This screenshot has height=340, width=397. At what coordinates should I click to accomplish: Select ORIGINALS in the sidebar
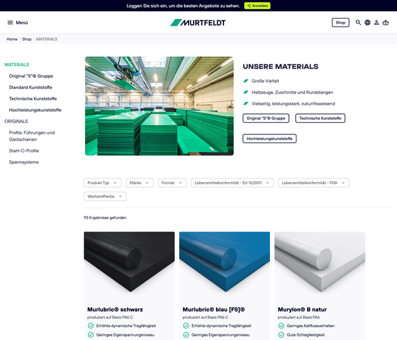[x=16, y=121]
